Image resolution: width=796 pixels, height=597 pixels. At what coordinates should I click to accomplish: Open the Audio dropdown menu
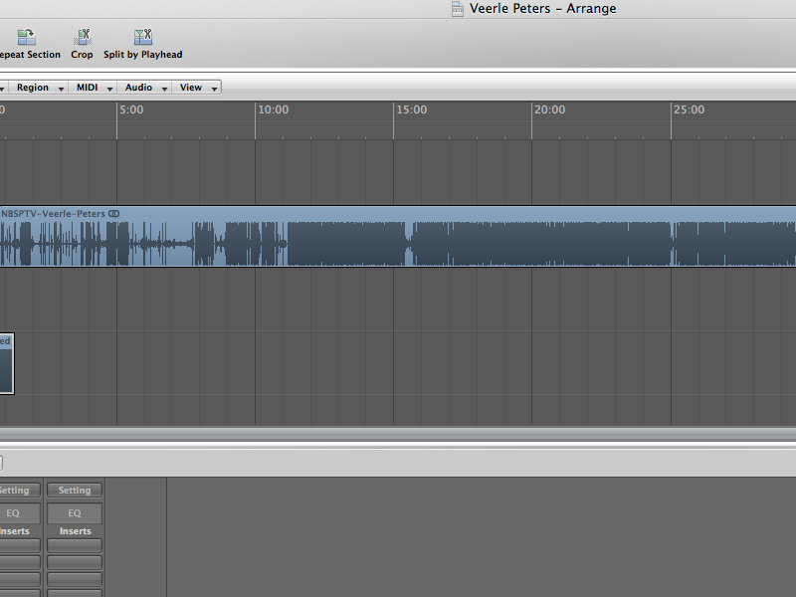pos(144,88)
